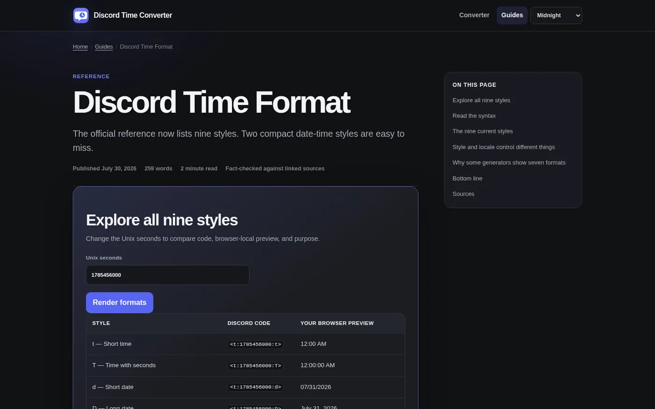This screenshot has height=409, width=655.
Task: Select YOUR BROWSER PREVIEW column header
Action: [337, 323]
